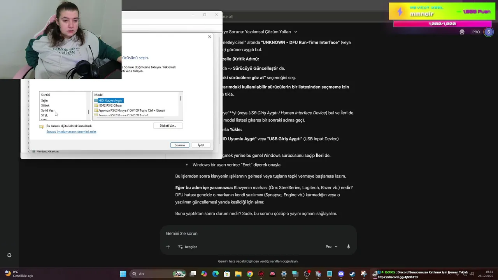This screenshot has width=498, height=280.
Task: Open the Windows Start menu
Action: (x=123, y=274)
